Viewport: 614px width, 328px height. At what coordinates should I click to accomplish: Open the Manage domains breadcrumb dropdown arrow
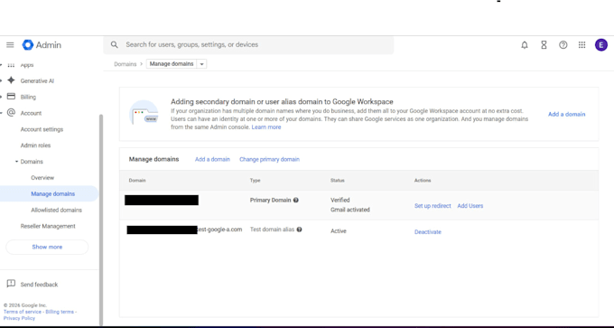point(201,64)
